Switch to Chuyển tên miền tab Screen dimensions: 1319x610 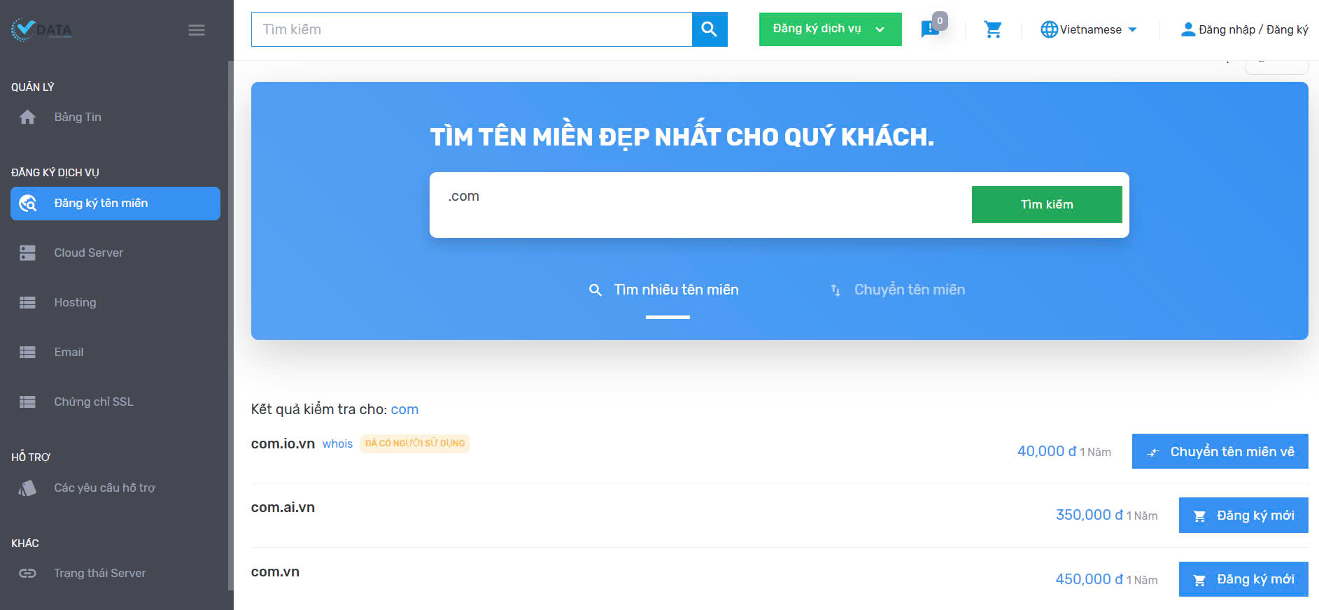(x=897, y=290)
